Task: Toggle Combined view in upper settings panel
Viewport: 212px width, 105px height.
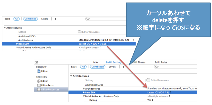Action: coord(30,19)
